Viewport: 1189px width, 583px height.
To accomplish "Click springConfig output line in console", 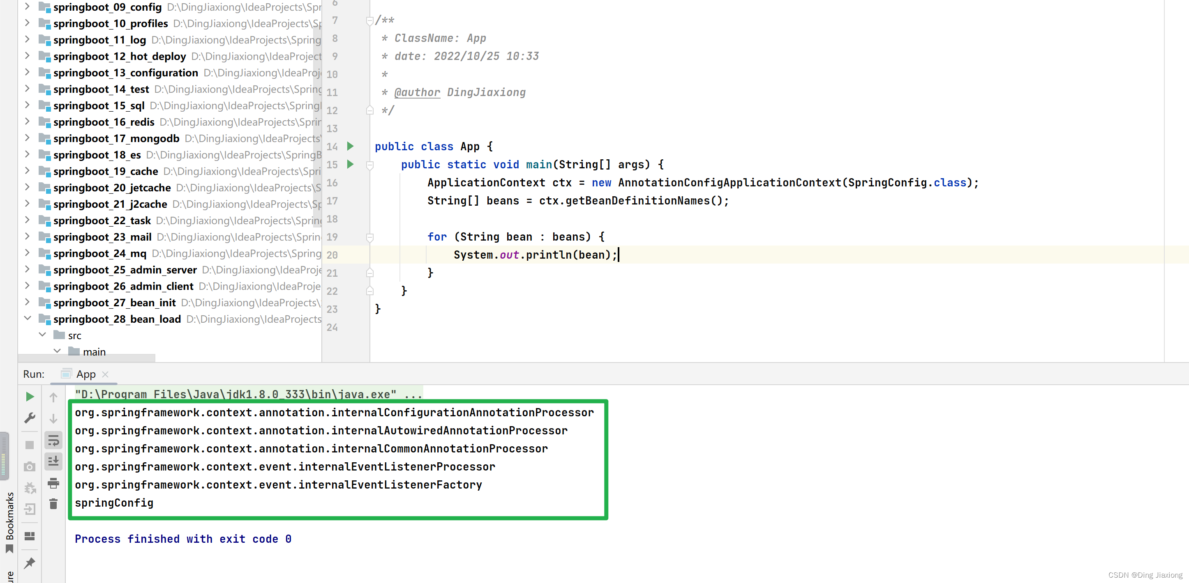I will click(114, 503).
